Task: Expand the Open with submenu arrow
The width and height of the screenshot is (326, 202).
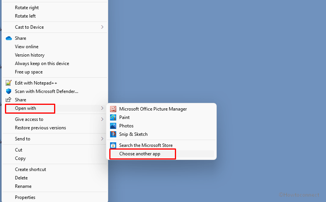Action: coord(102,108)
